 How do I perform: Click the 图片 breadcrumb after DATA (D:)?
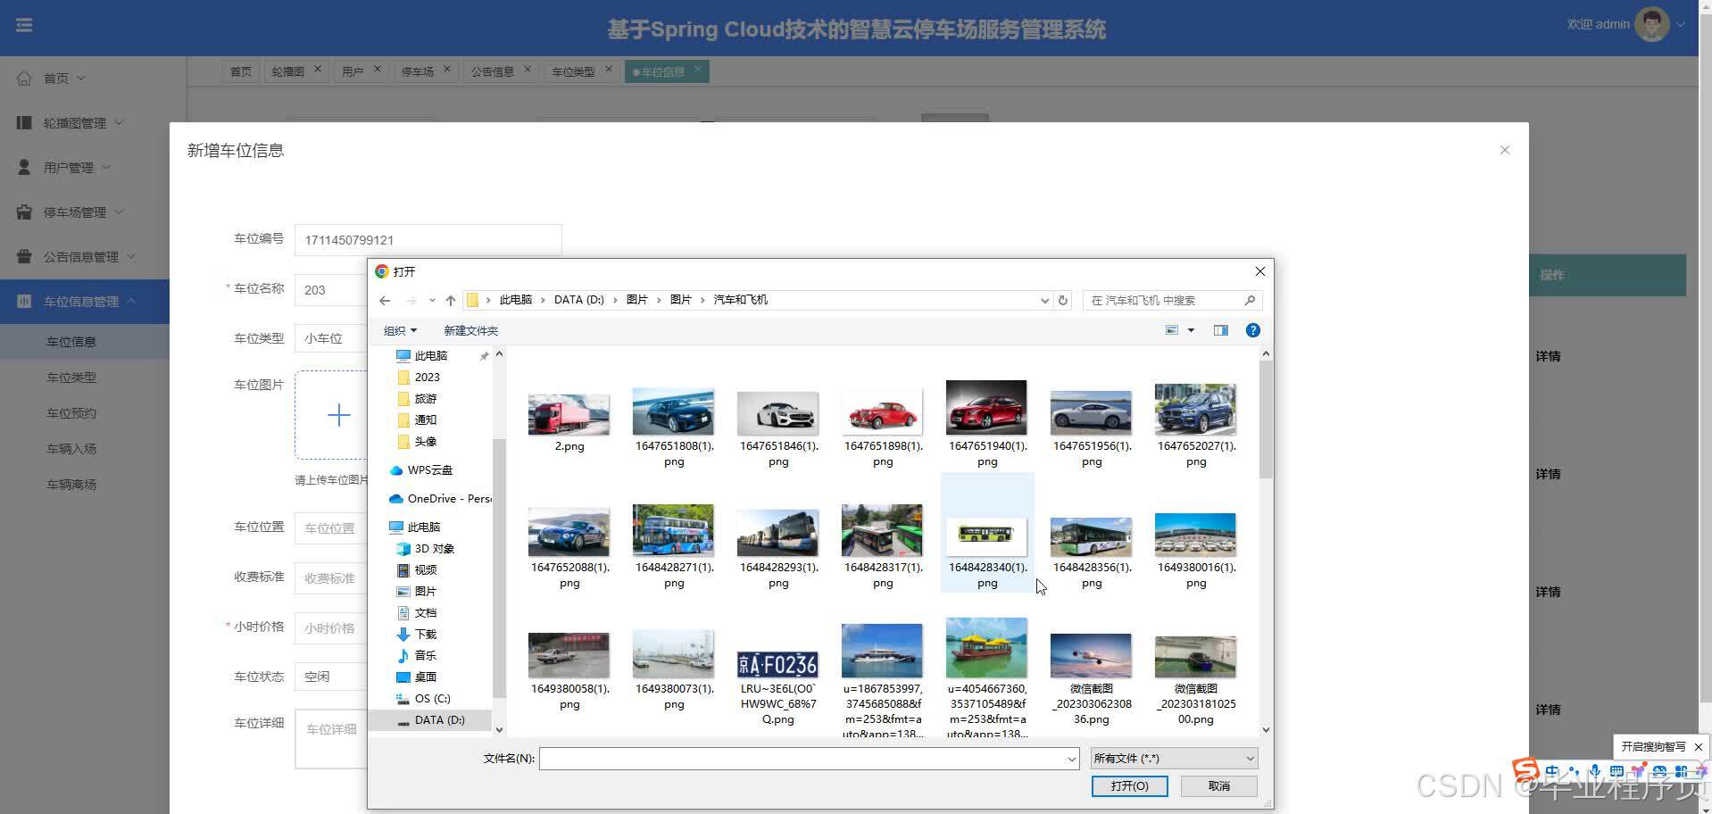point(637,300)
